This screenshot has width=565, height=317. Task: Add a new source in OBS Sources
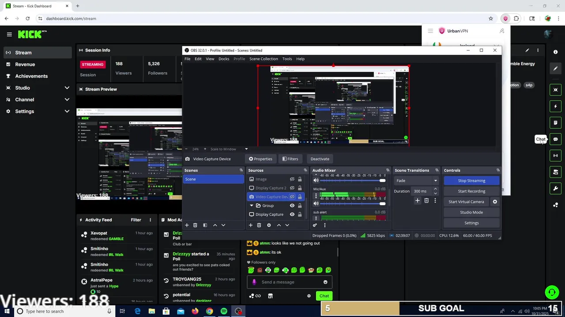click(250, 225)
